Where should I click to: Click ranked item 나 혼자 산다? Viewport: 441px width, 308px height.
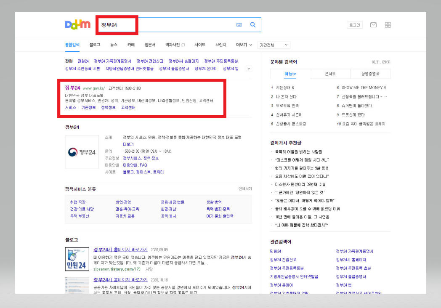286,97
